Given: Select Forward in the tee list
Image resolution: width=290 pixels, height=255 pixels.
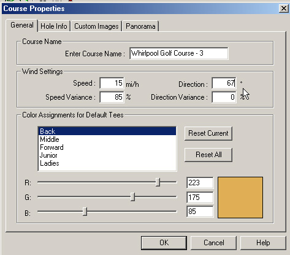Looking at the screenshot, I should click(107, 147).
